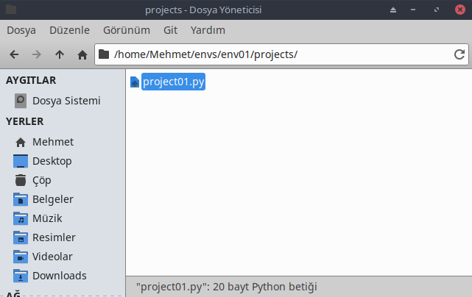
Task: Go back with the left arrow button
Action: tap(14, 54)
